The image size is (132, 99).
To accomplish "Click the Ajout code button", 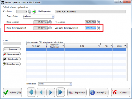I will (x=12, y=49).
